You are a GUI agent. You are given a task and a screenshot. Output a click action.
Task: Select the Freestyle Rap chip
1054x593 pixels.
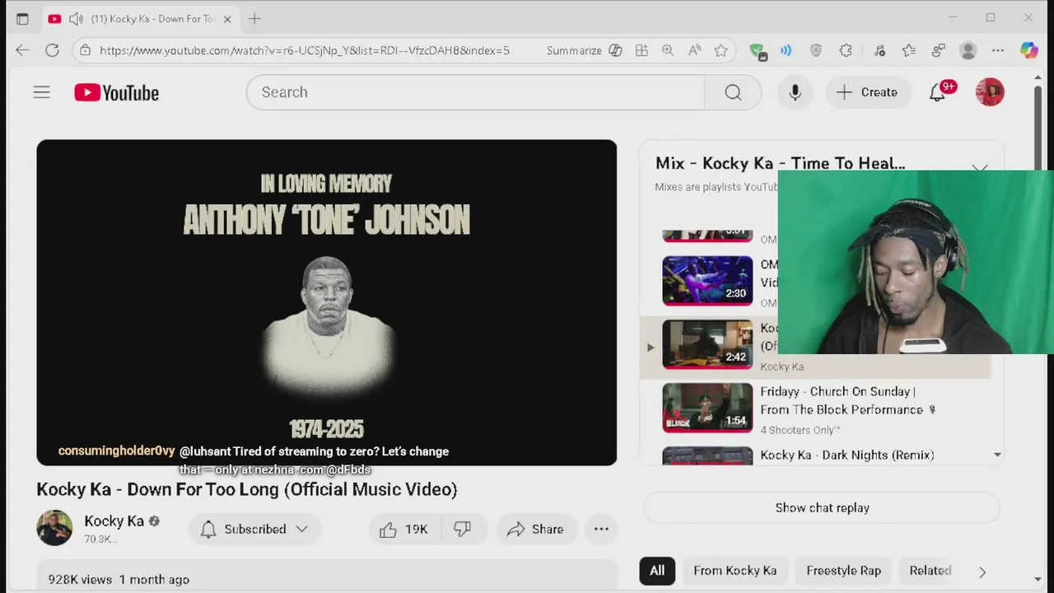(843, 570)
